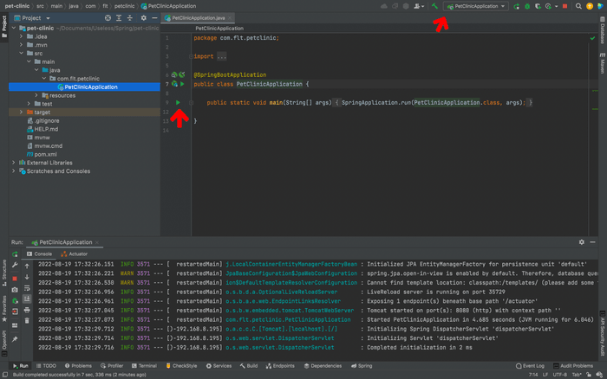Screen dimensions: 607x379
Task: Open the Terminal tool window
Action: click(144, 366)
